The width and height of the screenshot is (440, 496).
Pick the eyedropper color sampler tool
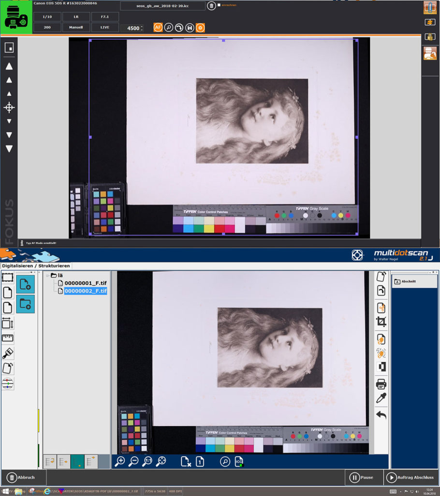coord(381,398)
